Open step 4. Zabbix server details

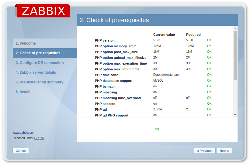tap(36, 72)
